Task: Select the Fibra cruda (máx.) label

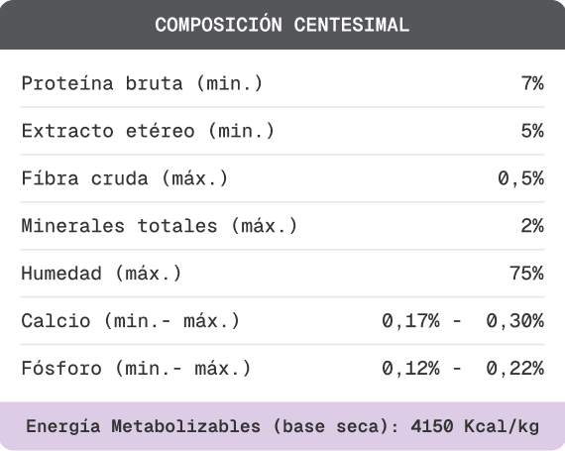Action: (x=125, y=178)
